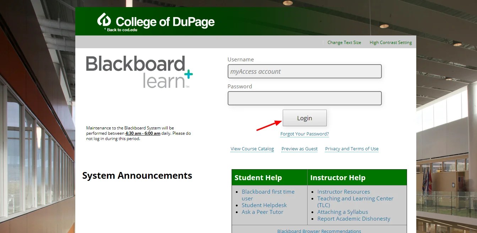477x233 pixels.
Task: Click Change Text Size link
Action: click(344, 43)
